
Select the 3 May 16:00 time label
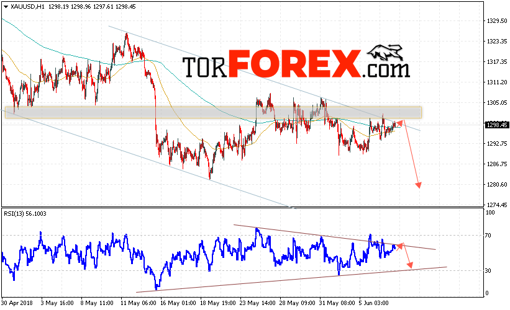point(57,303)
